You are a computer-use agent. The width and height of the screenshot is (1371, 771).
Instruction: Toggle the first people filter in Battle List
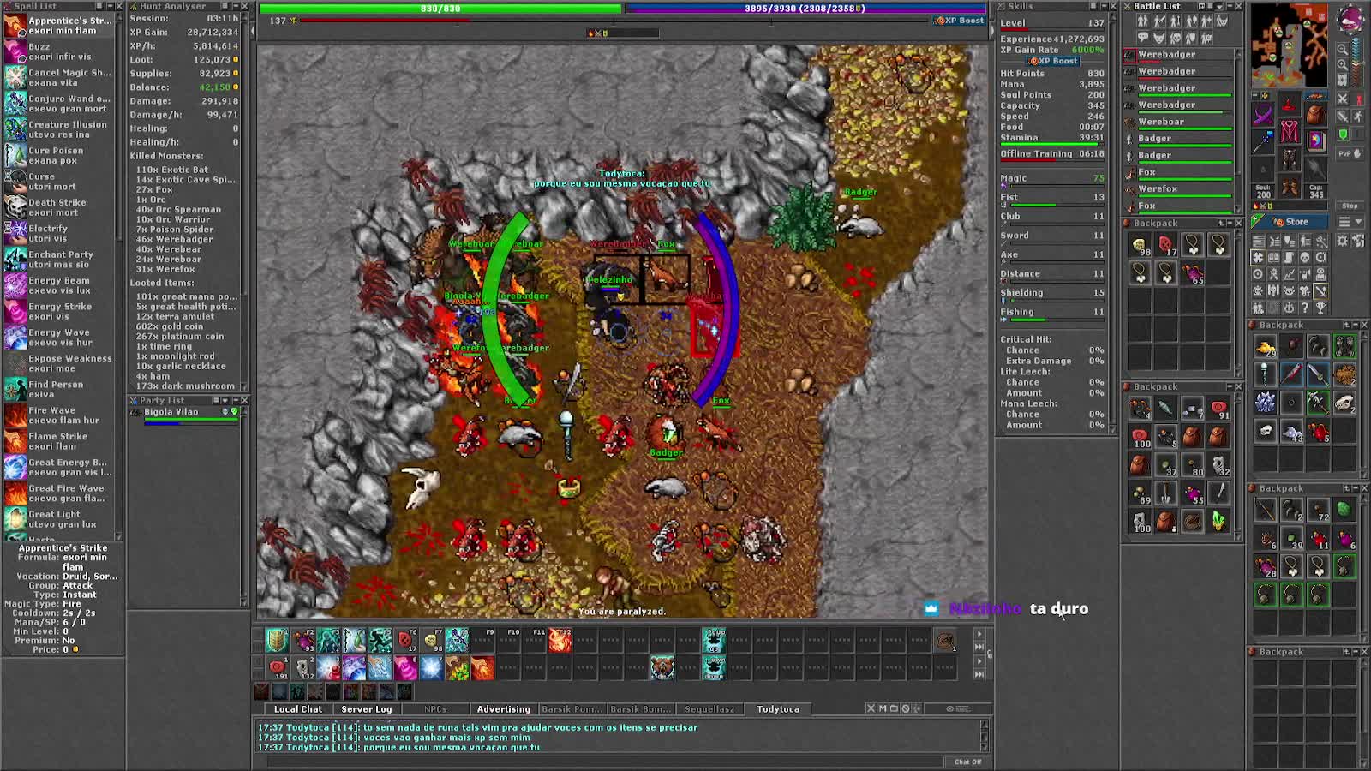(1143, 21)
